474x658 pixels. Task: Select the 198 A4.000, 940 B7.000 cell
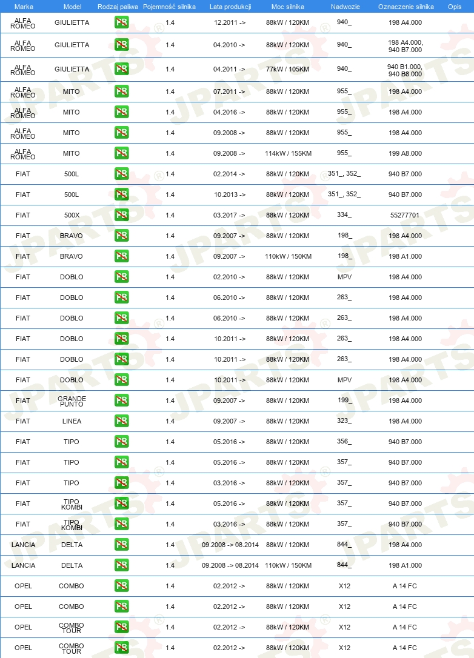point(405,46)
